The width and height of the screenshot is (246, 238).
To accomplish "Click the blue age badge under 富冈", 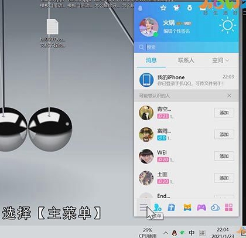I will point(162,138).
